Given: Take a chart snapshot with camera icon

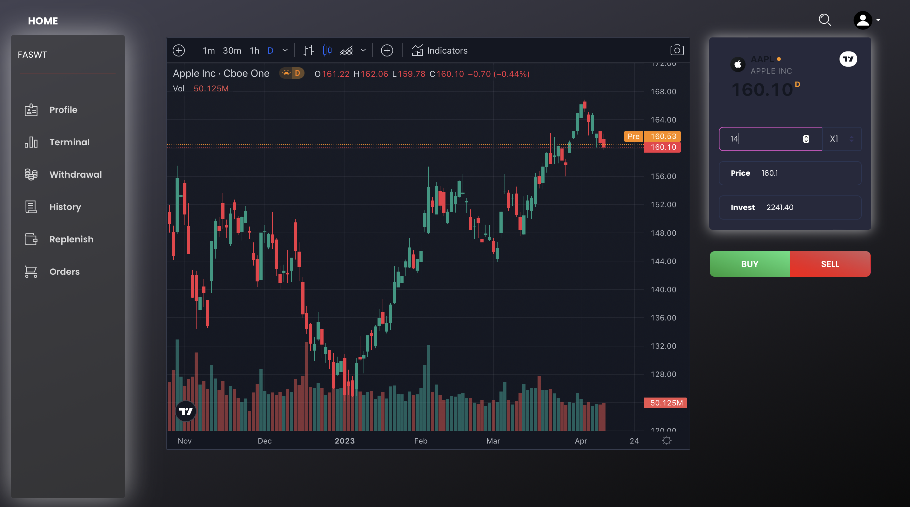Looking at the screenshot, I should click(x=677, y=50).
